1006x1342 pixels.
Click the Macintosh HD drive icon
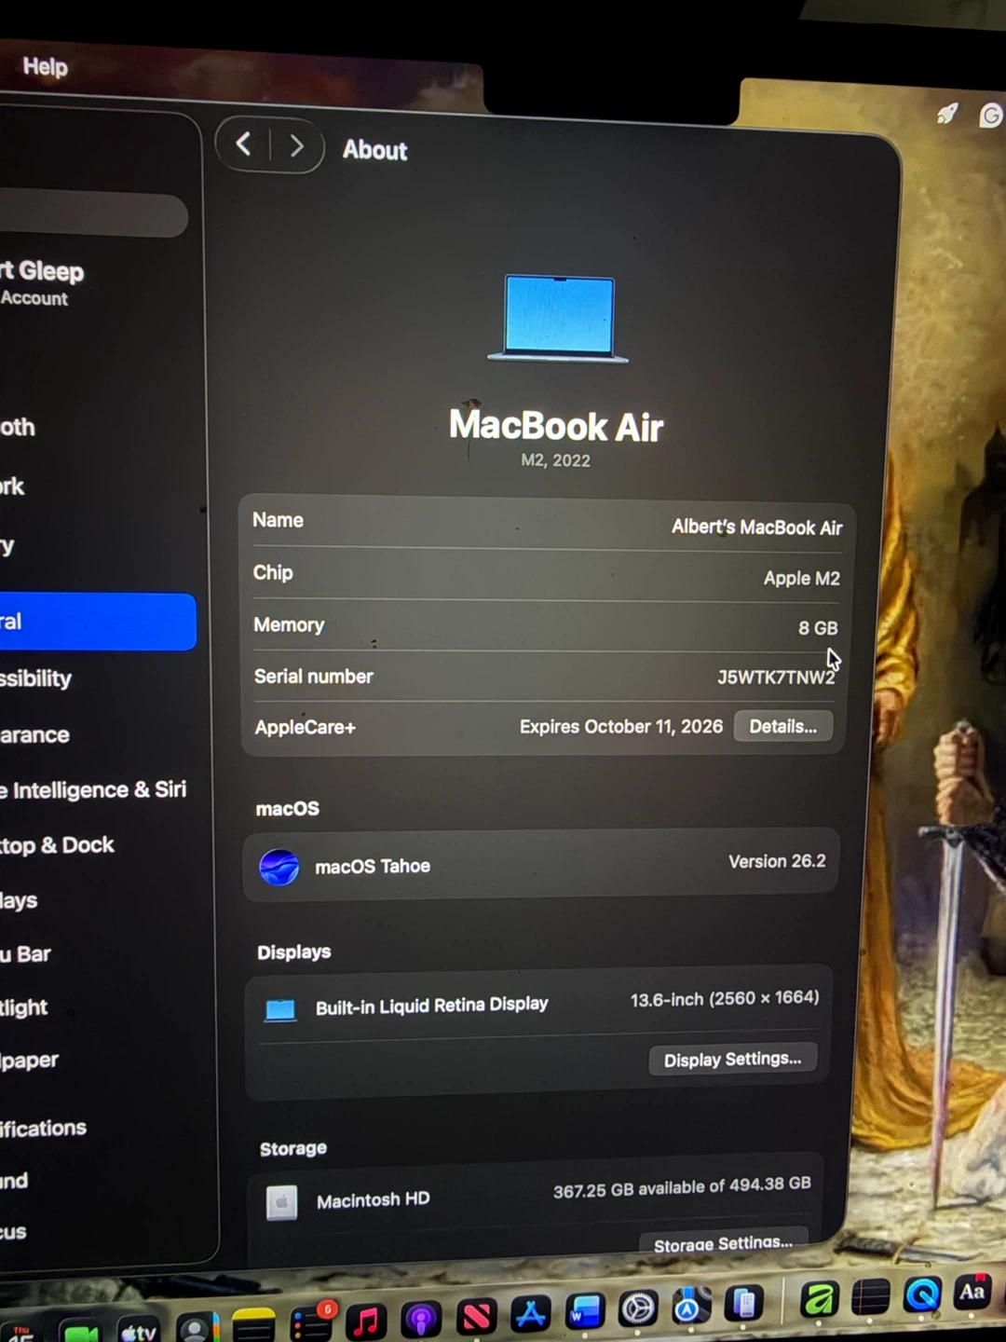point(281,1202)
